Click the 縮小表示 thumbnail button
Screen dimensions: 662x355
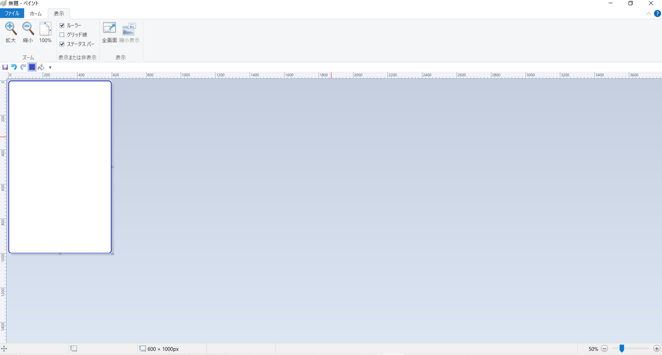pyautogui.click(x=129, y=33)
